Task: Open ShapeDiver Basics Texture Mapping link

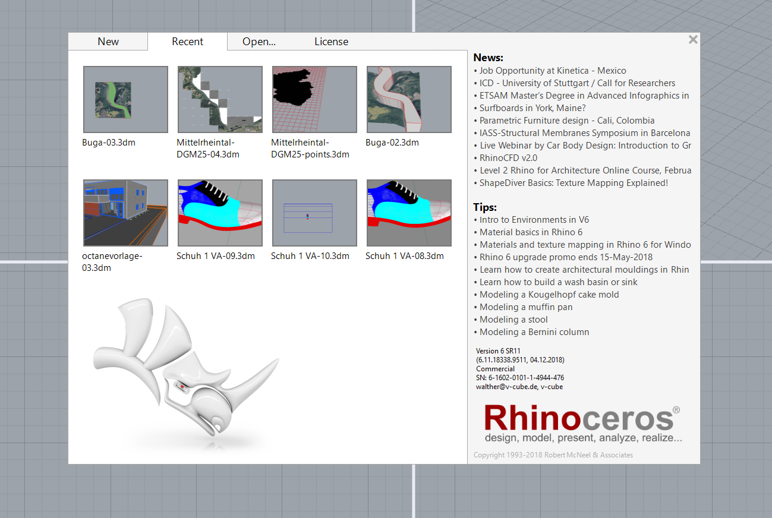Action: pos(574,183)
